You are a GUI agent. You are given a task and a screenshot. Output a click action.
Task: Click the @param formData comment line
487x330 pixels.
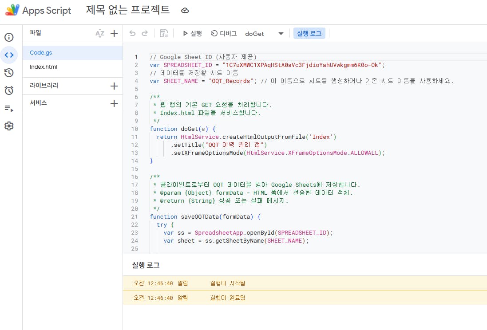pyautogui.click(x=253, y=193)
